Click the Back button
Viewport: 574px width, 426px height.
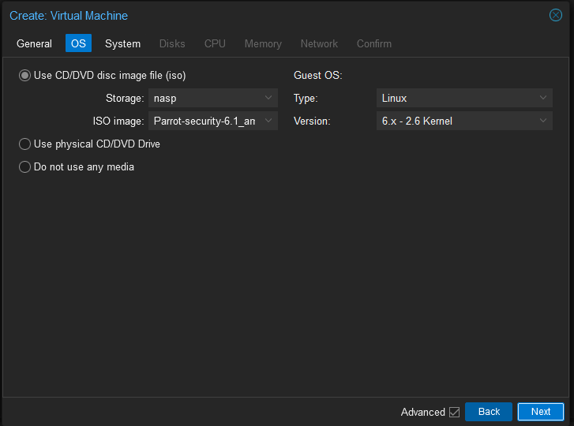(x=489, y=412)
